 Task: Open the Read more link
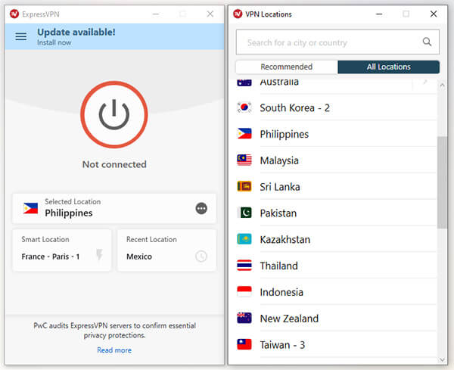pos(114,350)
